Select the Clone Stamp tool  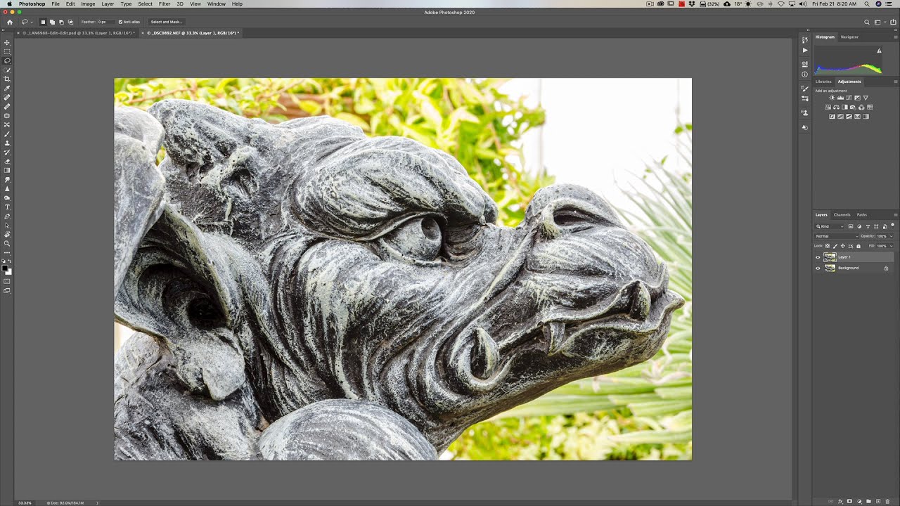[7, 143]
